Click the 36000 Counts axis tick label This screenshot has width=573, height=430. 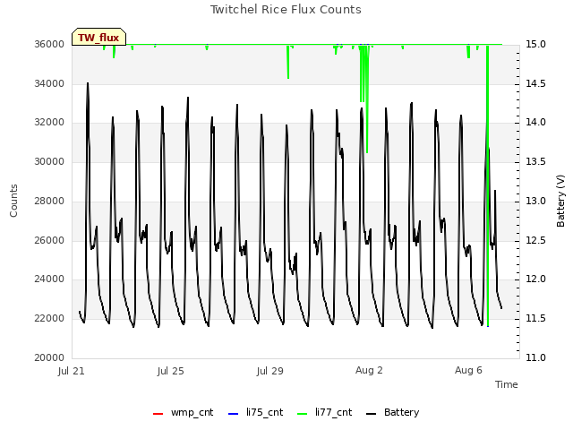[49, 44]
